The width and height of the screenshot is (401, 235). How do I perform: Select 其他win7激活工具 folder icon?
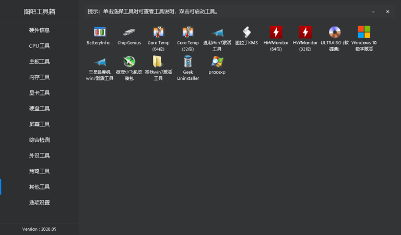click(x=157, y=62)
